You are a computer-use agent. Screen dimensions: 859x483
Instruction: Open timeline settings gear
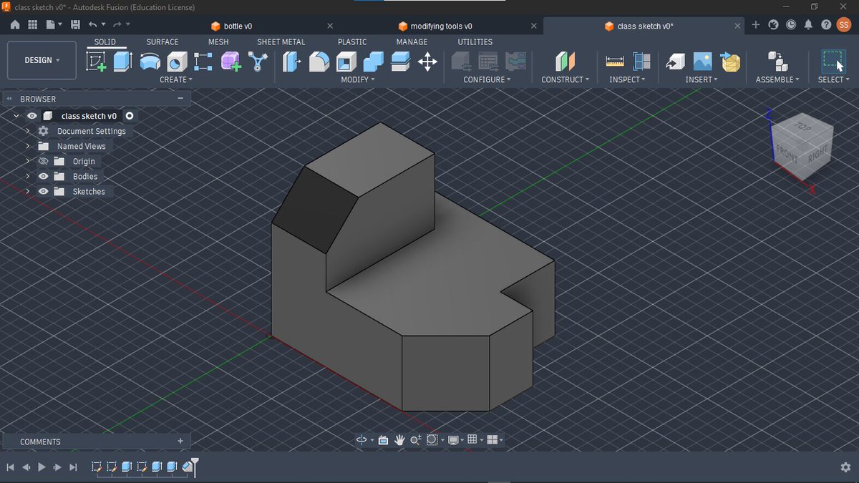845,467
